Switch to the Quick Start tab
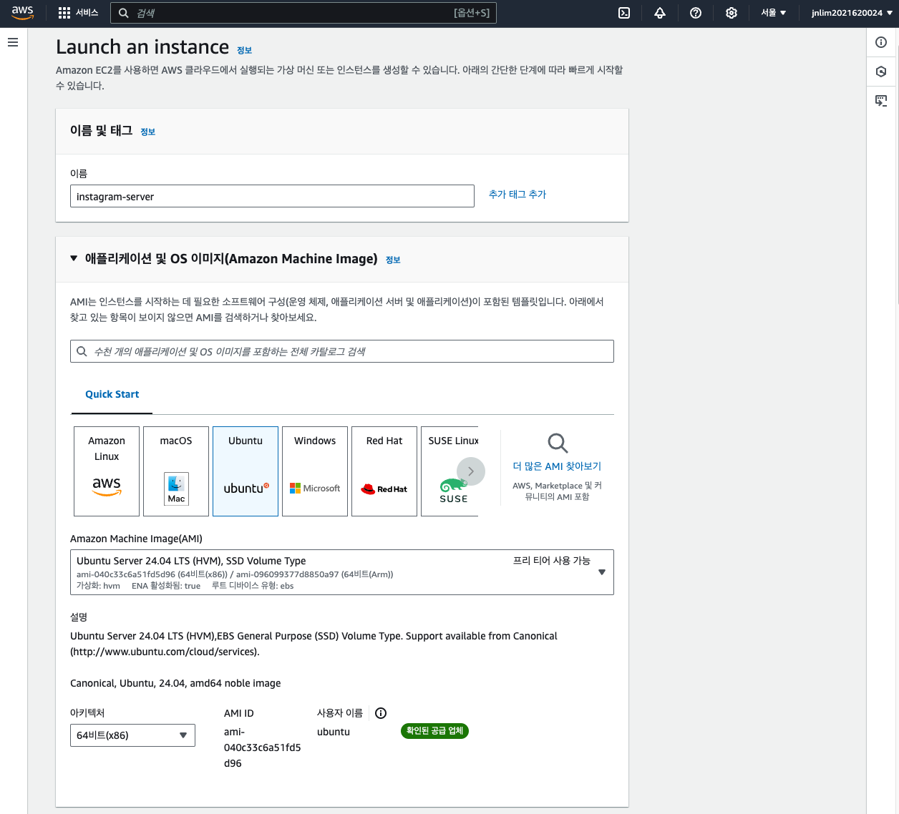 pyautogui.click(x=112, y=394)
